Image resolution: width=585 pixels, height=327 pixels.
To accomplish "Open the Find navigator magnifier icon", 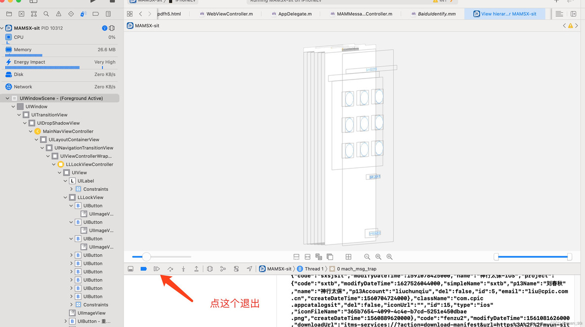I will click(x=46, y=14).
